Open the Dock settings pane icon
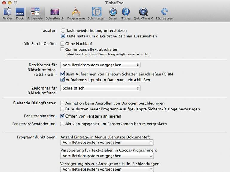230x172 pixels. click(20, 12)
